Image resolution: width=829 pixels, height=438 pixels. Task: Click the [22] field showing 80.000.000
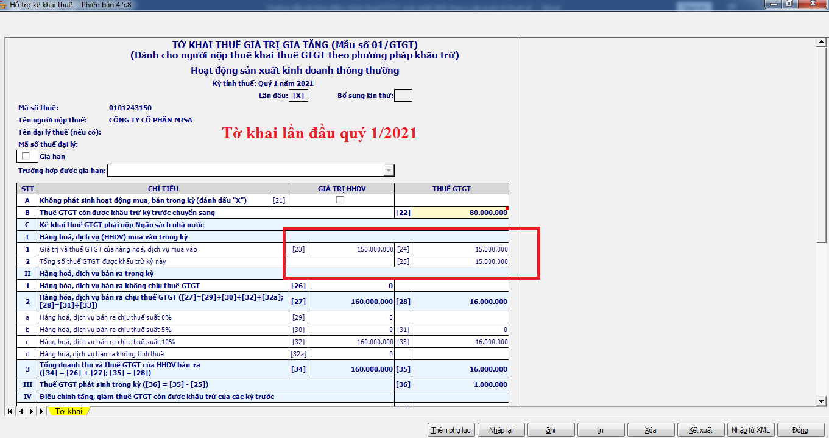[x=460, y=213]
